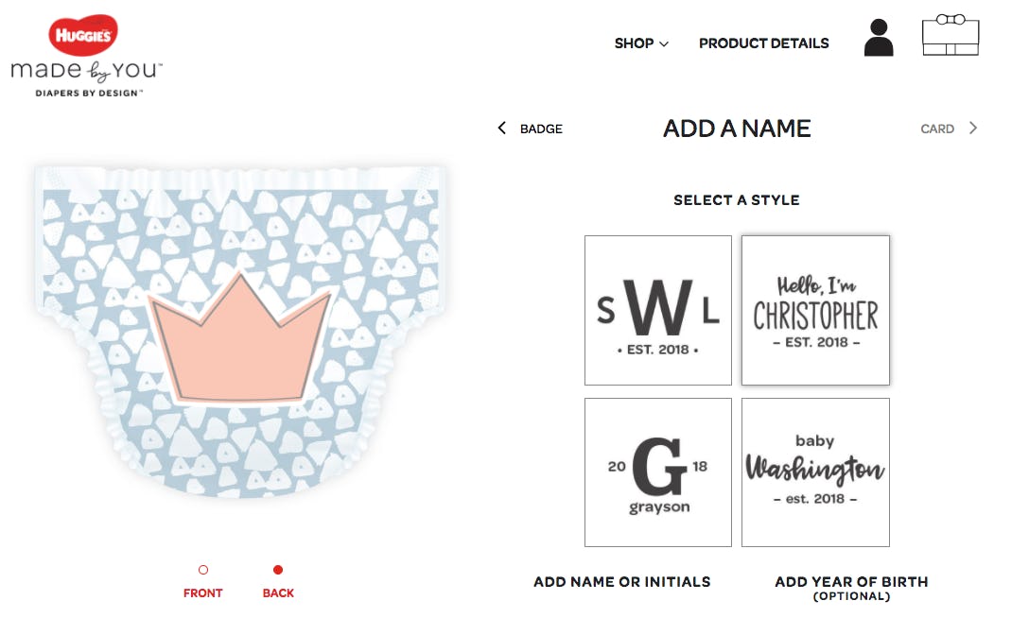Select the 'Hello, I'm CHRISTOPHER' name style

[x=814, y=310]
